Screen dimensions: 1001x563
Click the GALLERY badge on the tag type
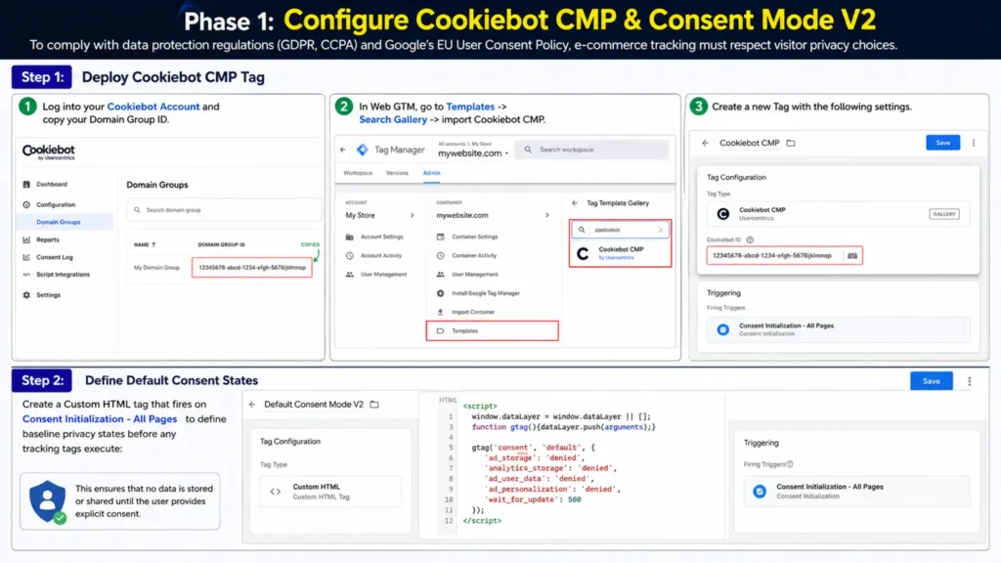point(944,214)
